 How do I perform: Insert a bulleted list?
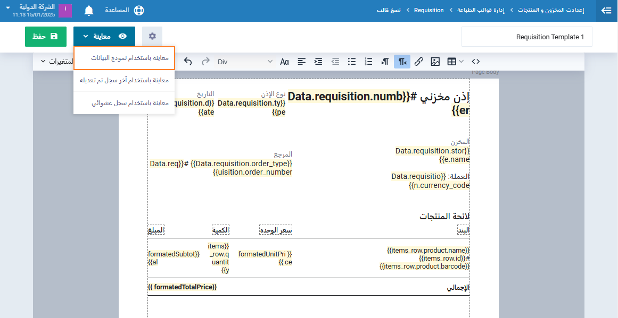pyautogui.click(x=351, y=62)
